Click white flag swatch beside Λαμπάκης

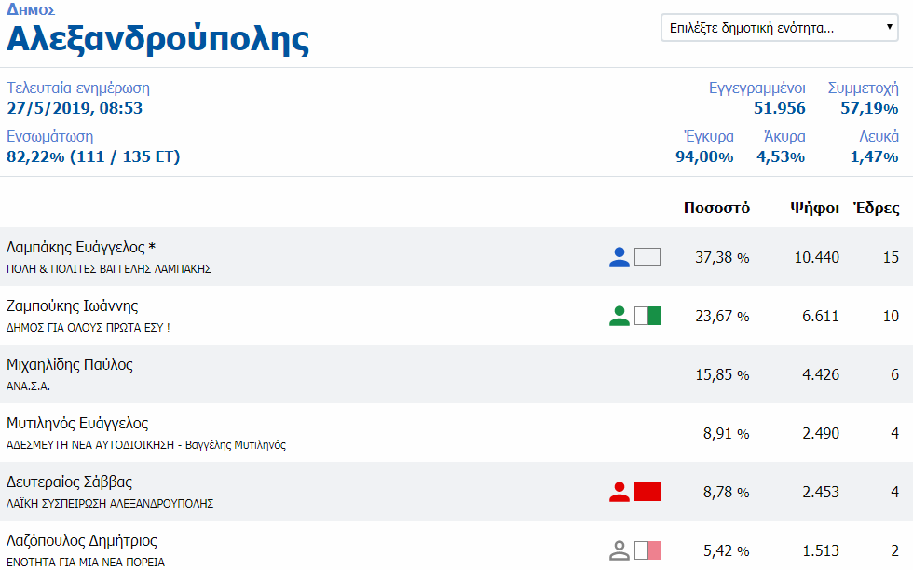pos(647,257)
